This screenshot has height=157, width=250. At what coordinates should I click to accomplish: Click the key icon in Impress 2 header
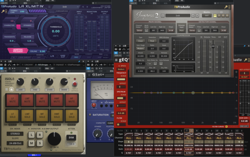pyautogui.click(x=226, y=7)
